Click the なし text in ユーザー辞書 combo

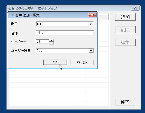click(x=39, y=51)
